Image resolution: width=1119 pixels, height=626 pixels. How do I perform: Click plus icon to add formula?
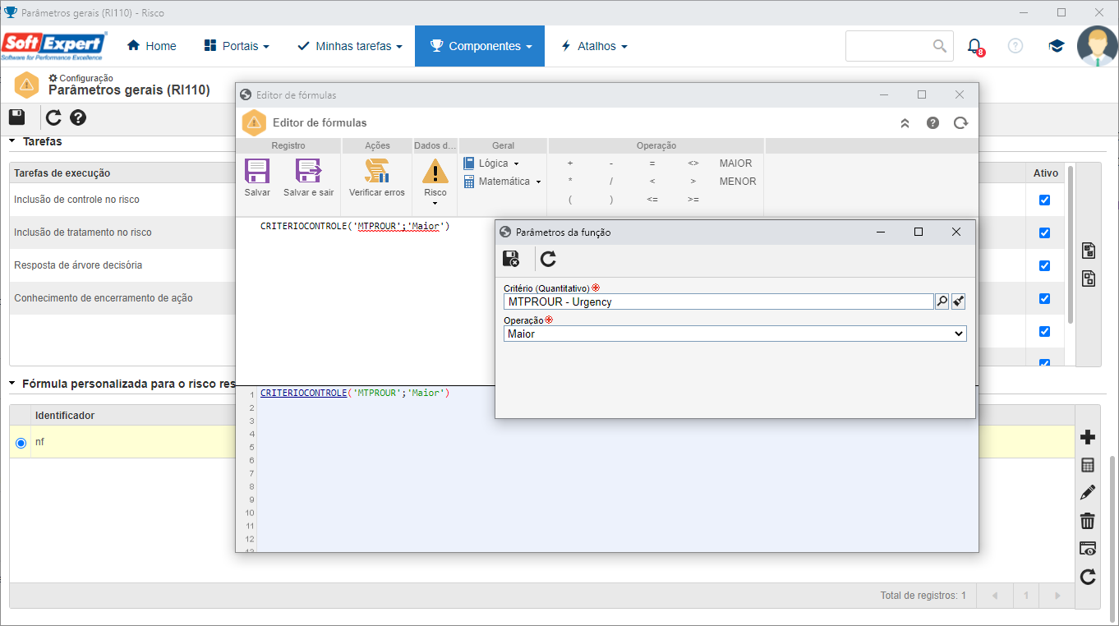(1088, 437)
